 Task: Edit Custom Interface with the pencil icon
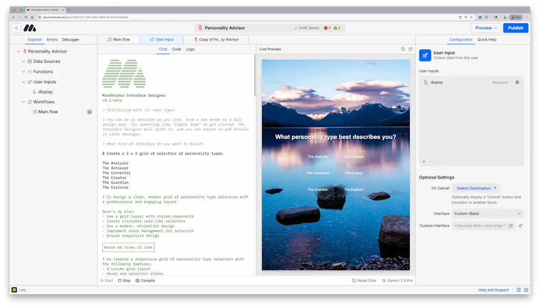tap(520, 226)
